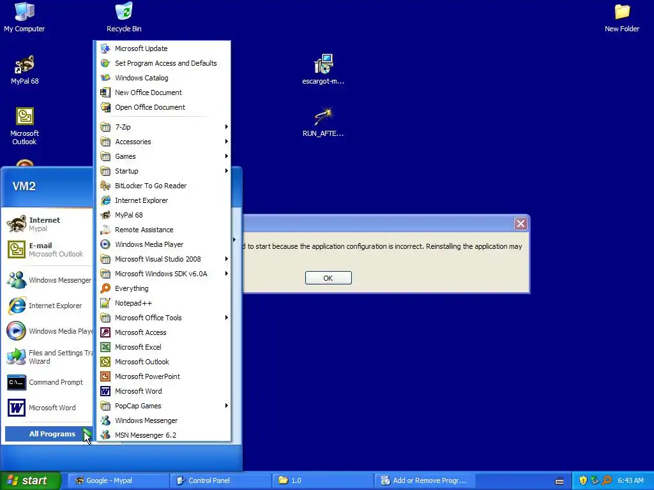The width and height of the screenshot is (654, 490).
Task: Launch Notepad++
Action: pyautogui.click(x=163, y=303)
